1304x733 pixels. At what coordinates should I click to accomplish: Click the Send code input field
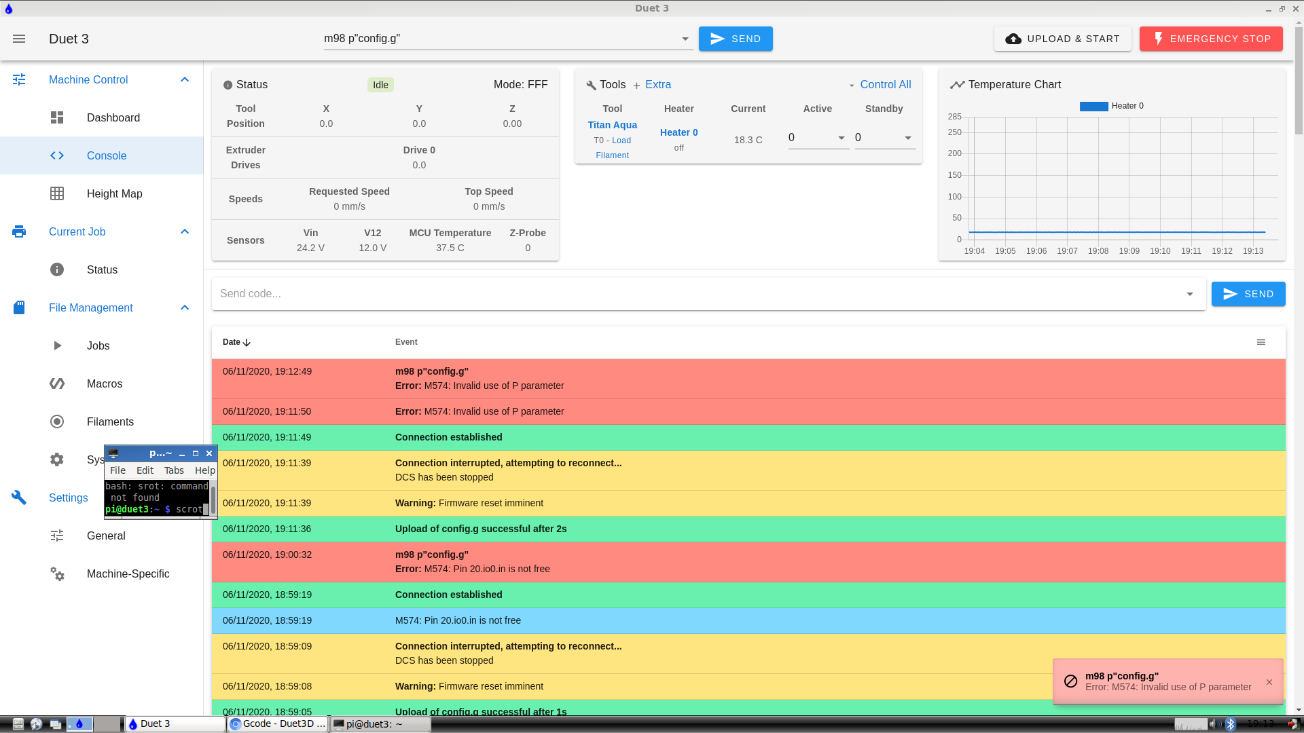[x=698, y=294]
